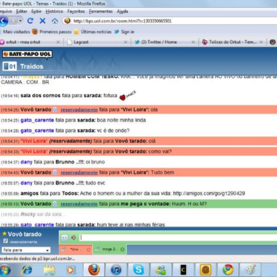Open Internet Explorer from taskbar
Image resolution: width=277 pixels, height=277 pixels.
pyautogui.click(x=26, y=270)
